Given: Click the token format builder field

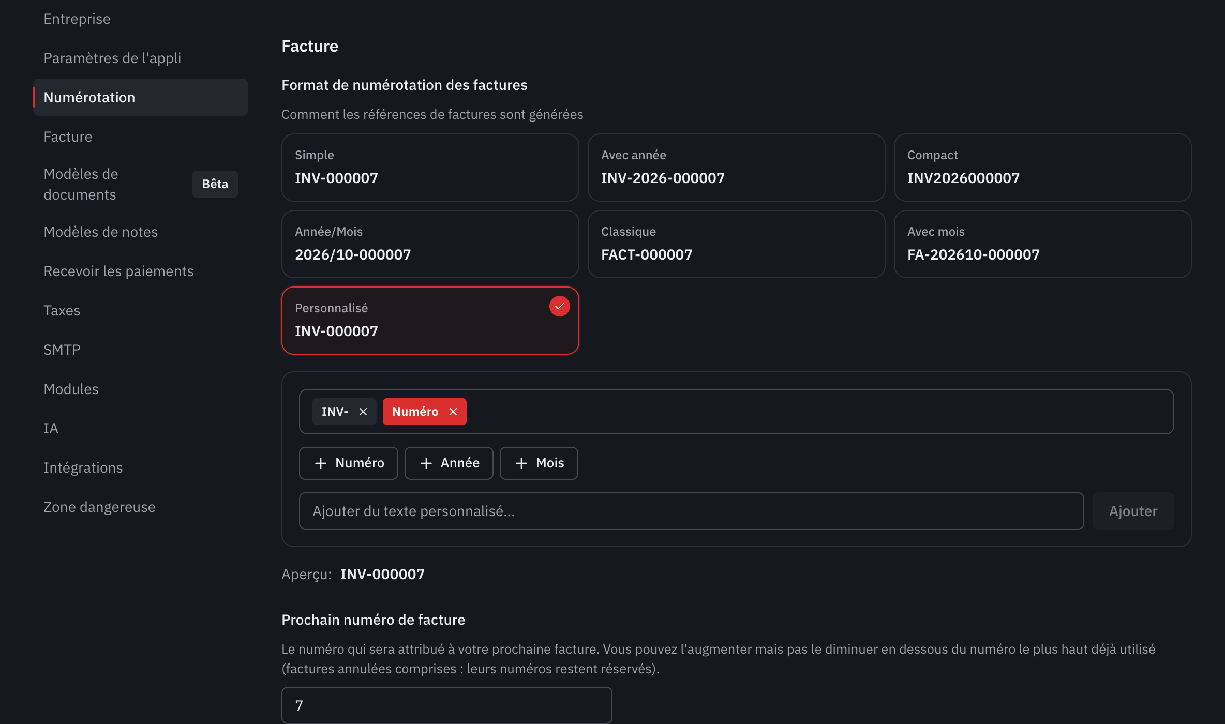Looking at the screenshot, I should [x=737, y=412].
